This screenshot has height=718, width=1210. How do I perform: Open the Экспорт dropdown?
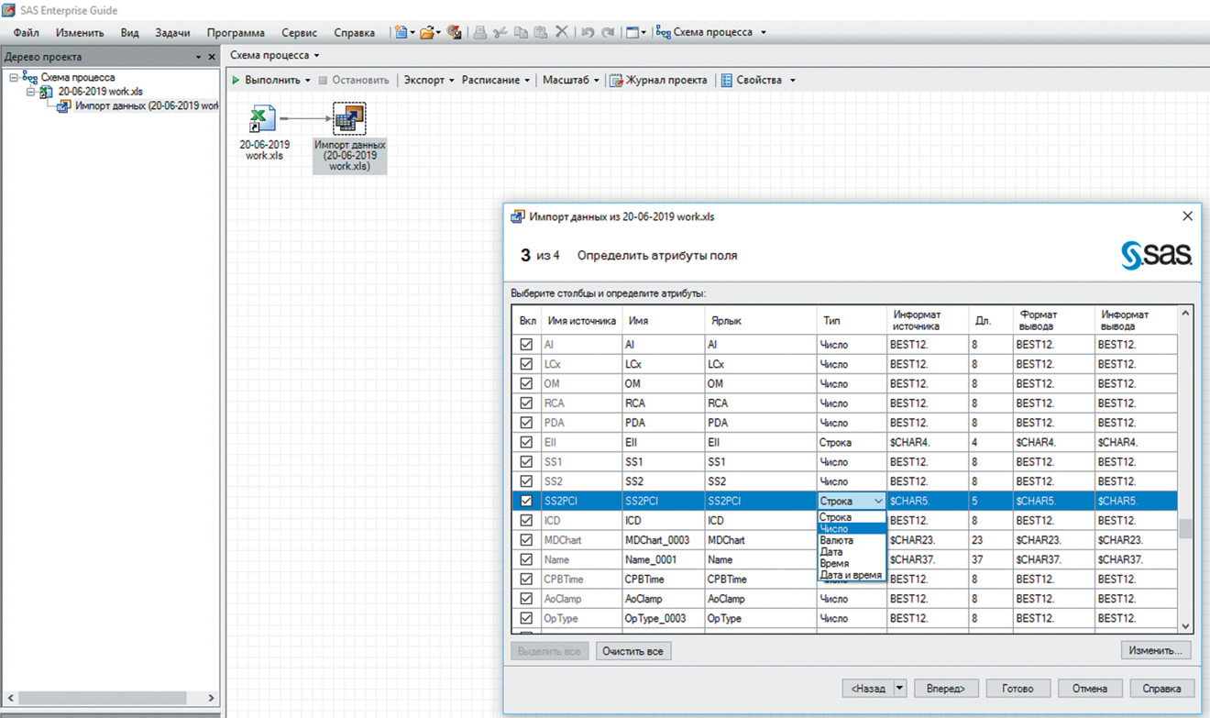(430, 81)
